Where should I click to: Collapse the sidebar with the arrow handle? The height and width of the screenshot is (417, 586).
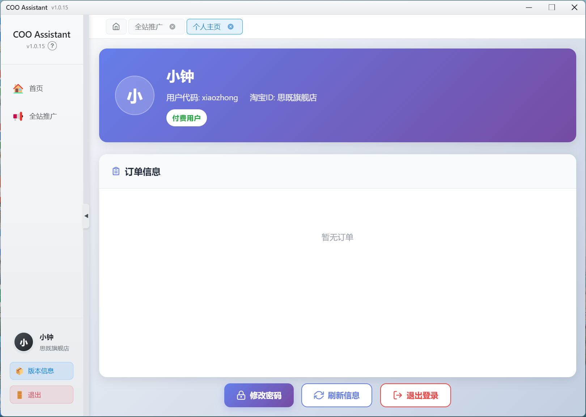86,216
